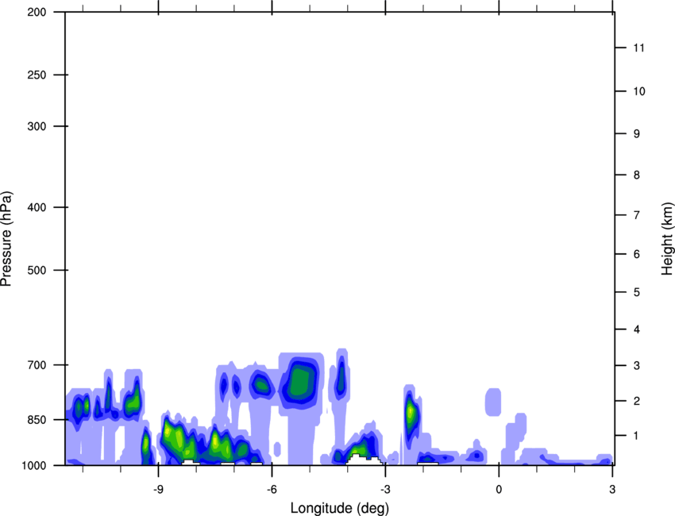Click the -3 longitude tick label
The height and width of the screenshot is (516, 675).
point(385,489)
